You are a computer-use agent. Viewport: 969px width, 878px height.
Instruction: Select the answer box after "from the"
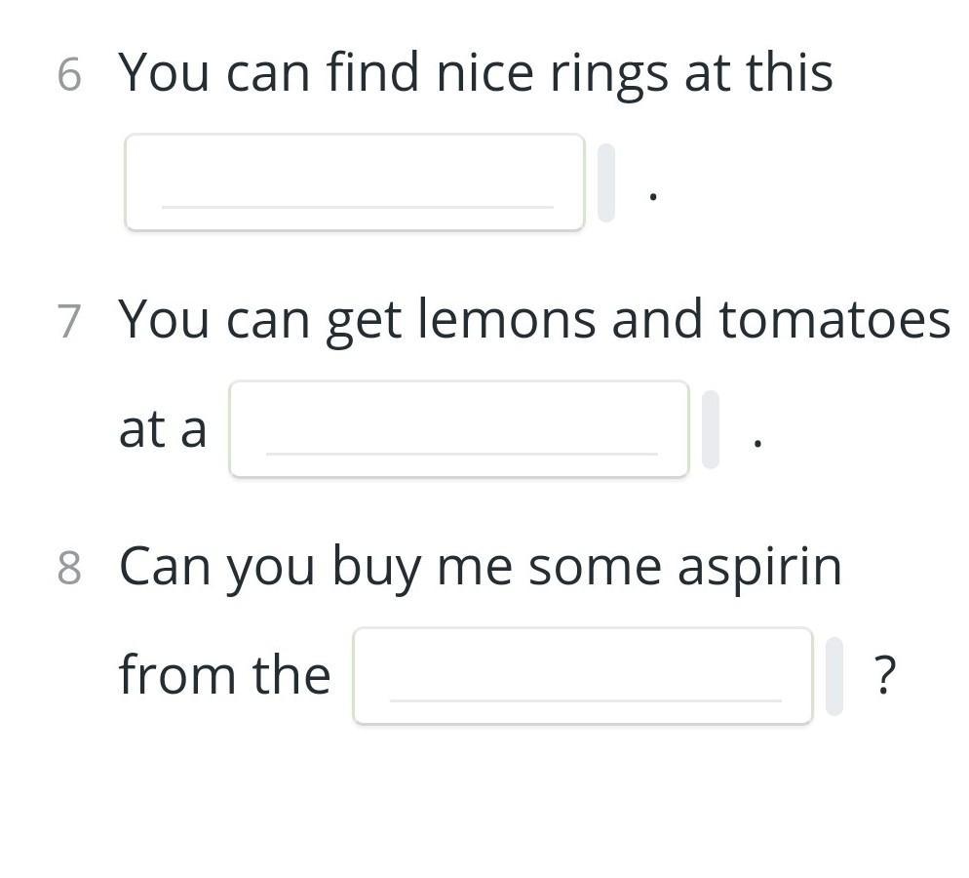coord(583,675)
